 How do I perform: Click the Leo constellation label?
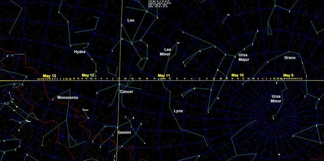click(x=131, y=20)
